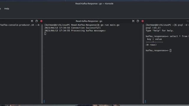Detach the kafka-console-producer terminal pane
Viewport: 189px width, 106px height.
[37, 21]
